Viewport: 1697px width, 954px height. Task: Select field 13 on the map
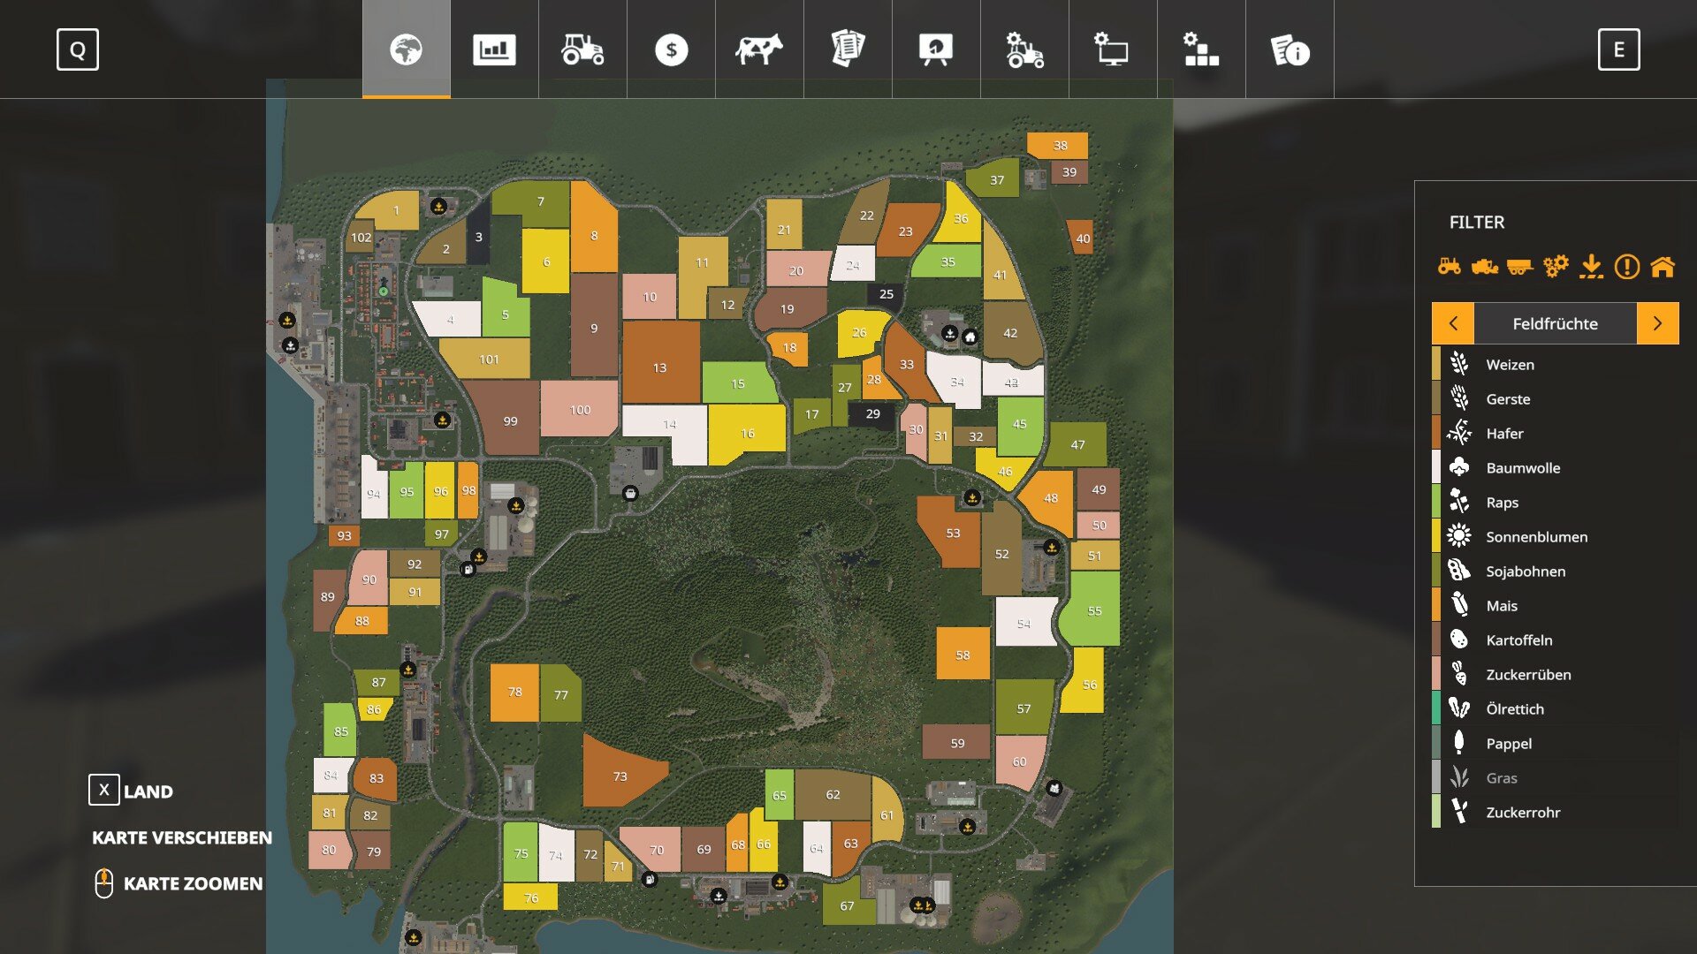pos(660,367)
